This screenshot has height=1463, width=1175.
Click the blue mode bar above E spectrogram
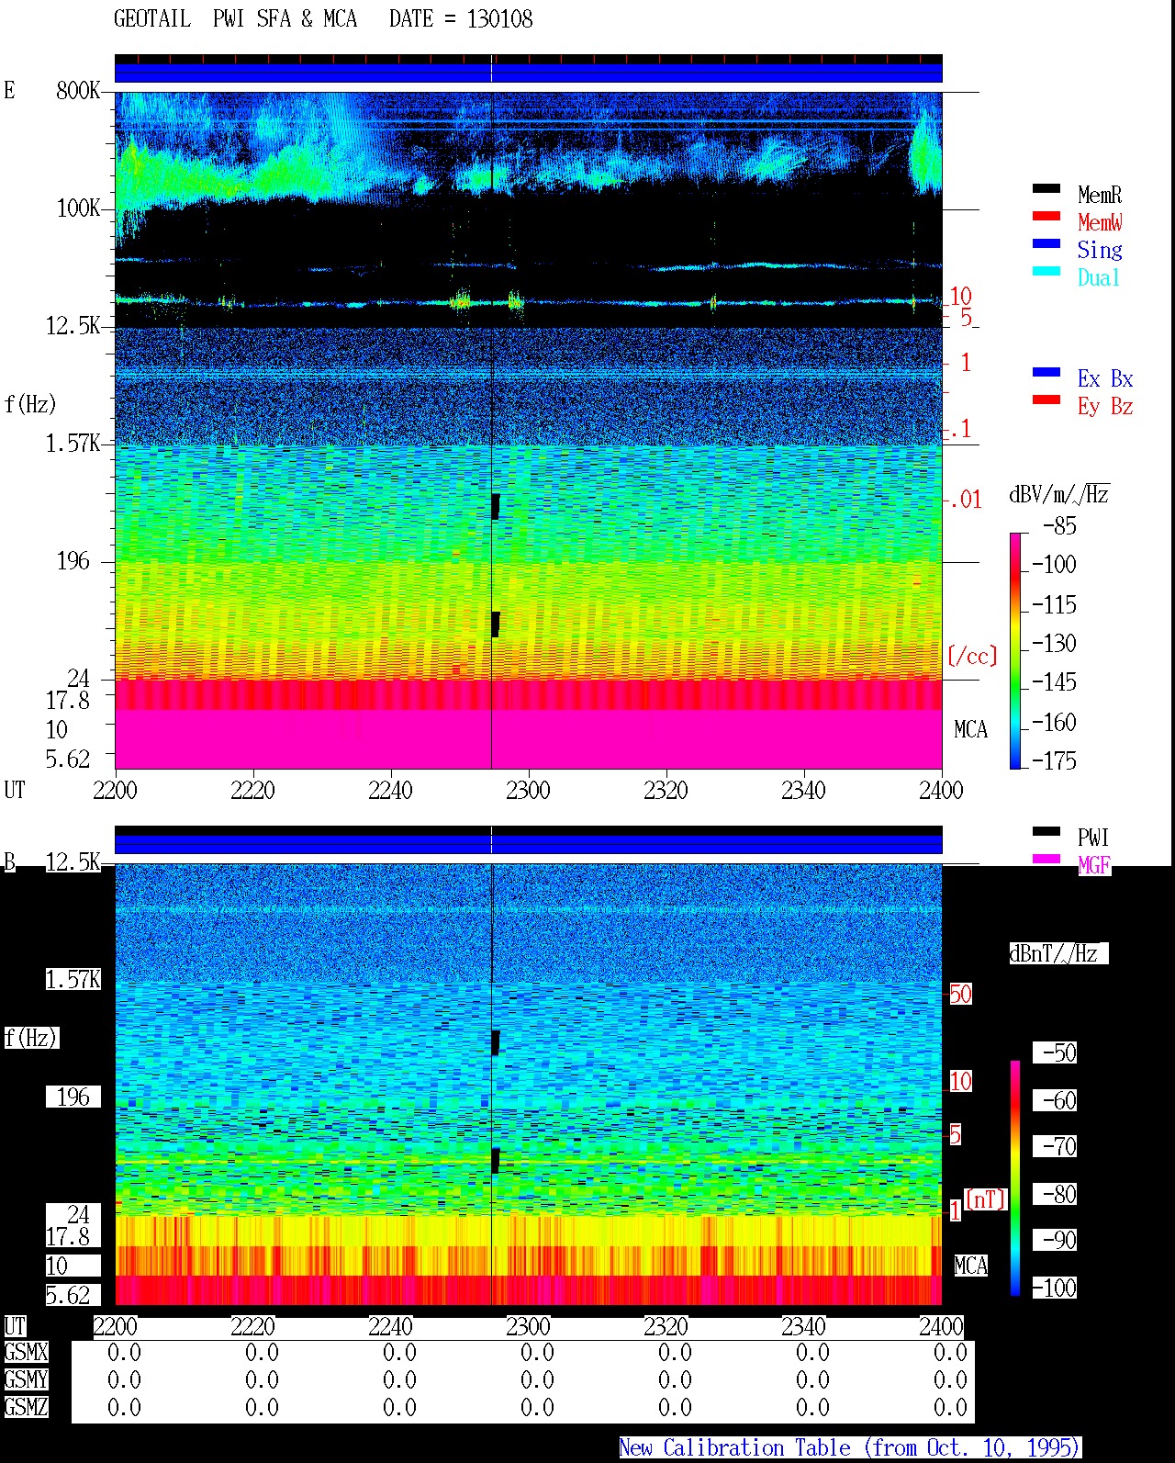[x=529, y=72]
